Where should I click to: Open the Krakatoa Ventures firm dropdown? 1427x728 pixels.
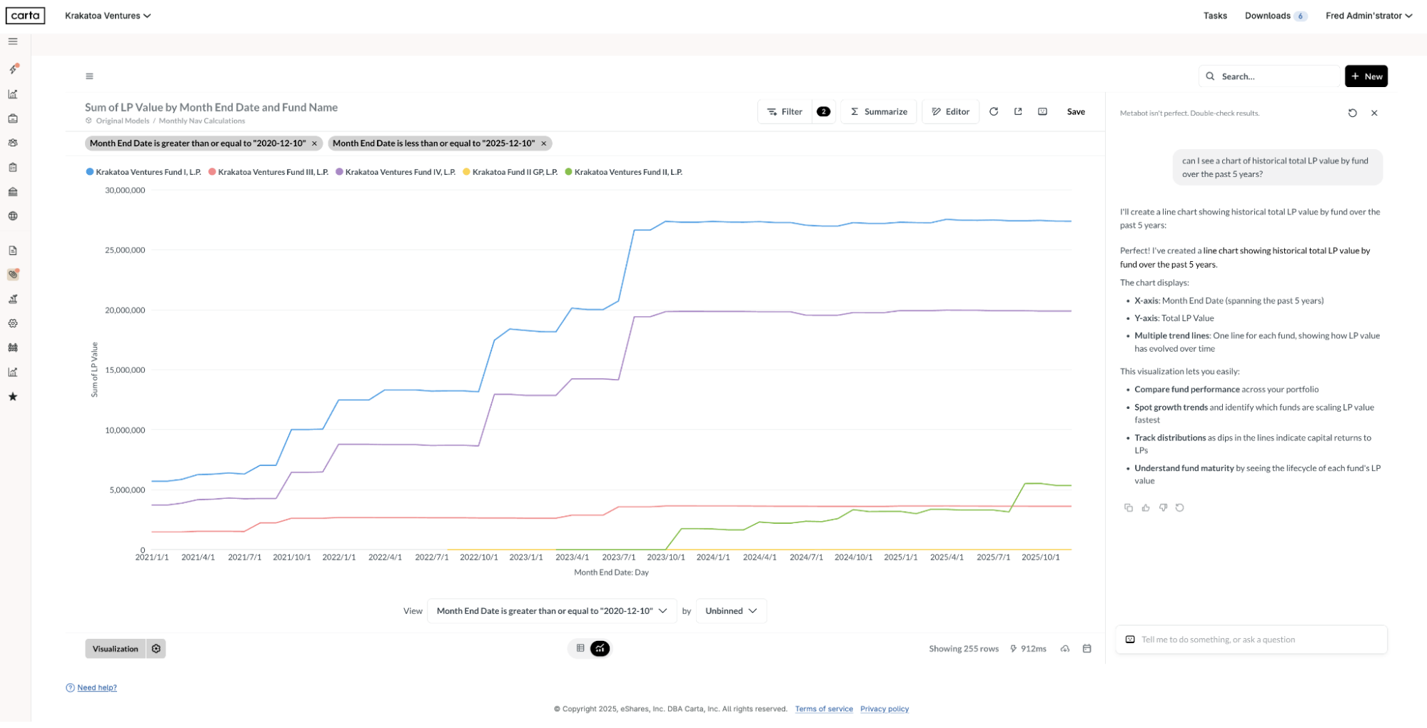[x=108, y=16]
